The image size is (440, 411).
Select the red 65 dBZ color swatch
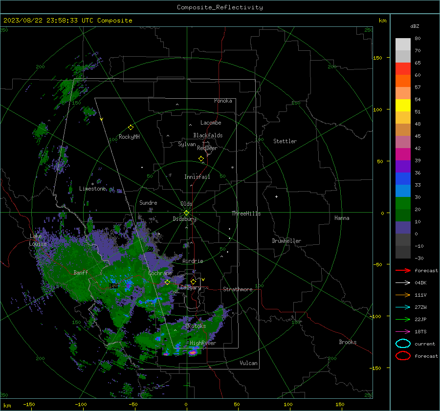(x=403, y=68)
